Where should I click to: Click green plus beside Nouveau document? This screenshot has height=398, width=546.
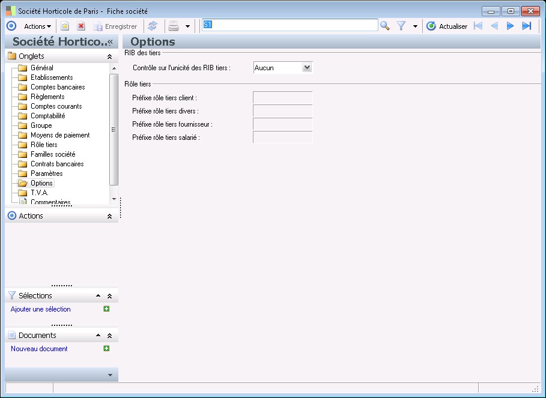[x=106, y=349]
